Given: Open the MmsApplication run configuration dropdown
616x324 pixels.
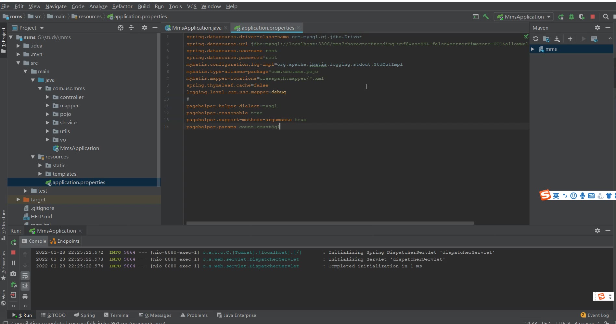Looking at the screenshot, I should coord(524,17).
